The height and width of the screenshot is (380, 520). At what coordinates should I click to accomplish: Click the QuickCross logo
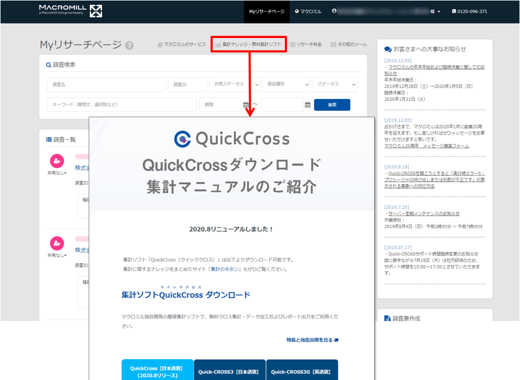click(x=232, y=139)
